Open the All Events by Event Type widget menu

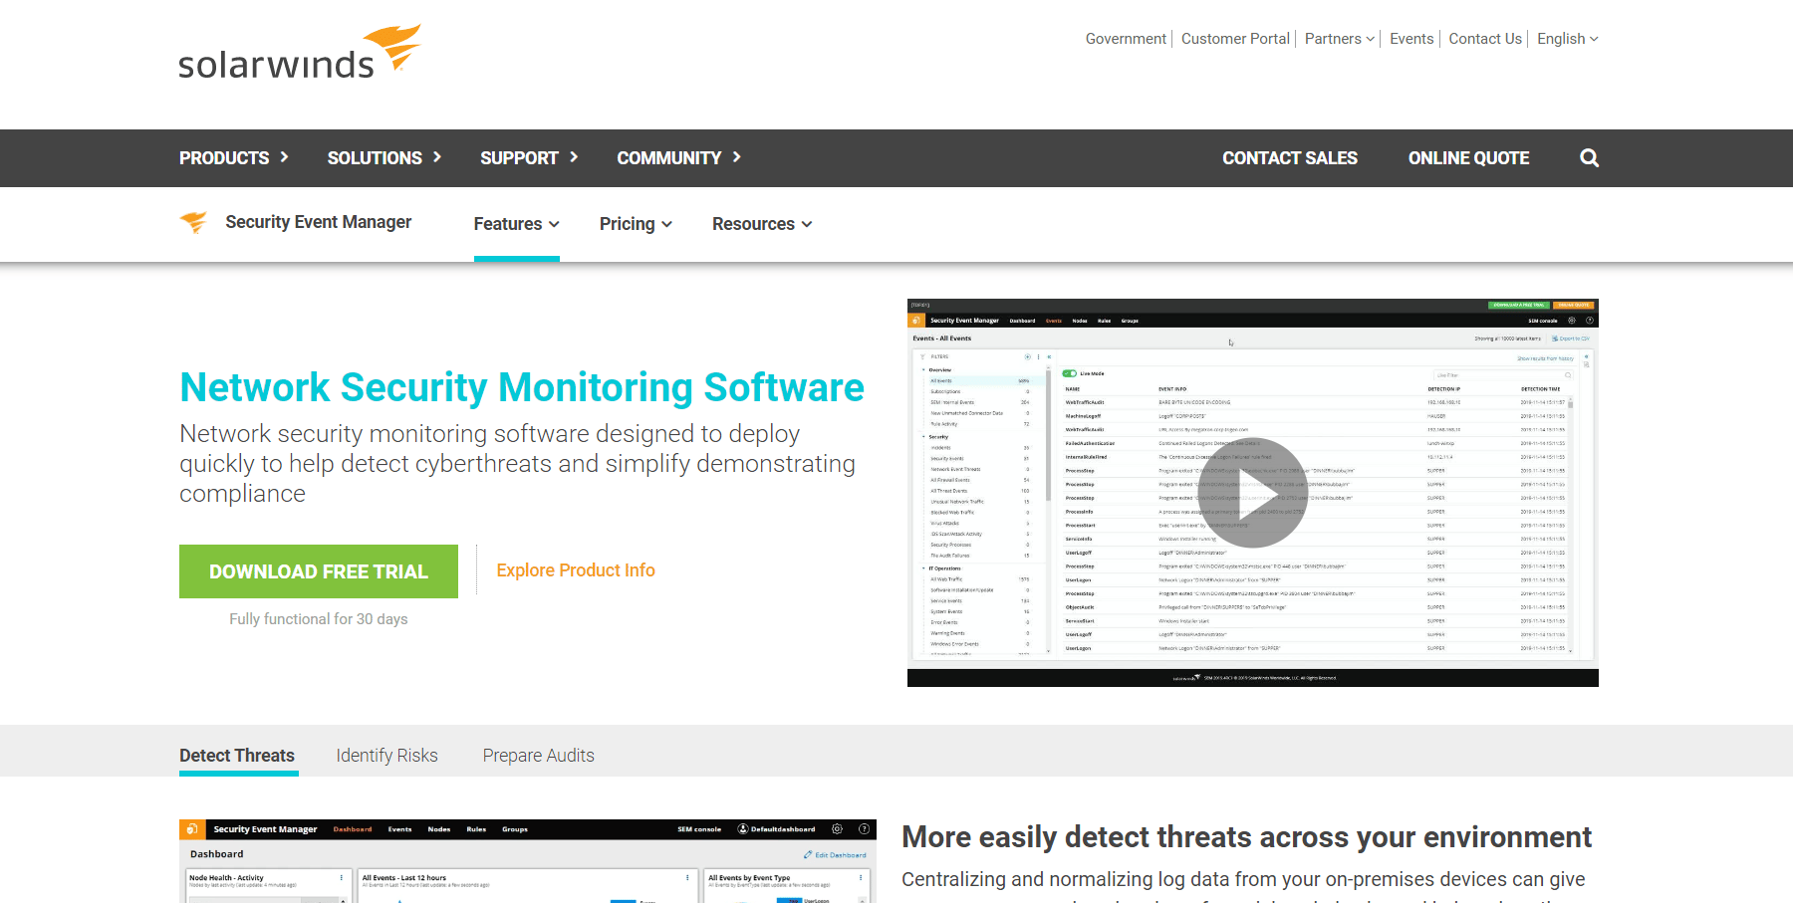[x=862, y=878]
